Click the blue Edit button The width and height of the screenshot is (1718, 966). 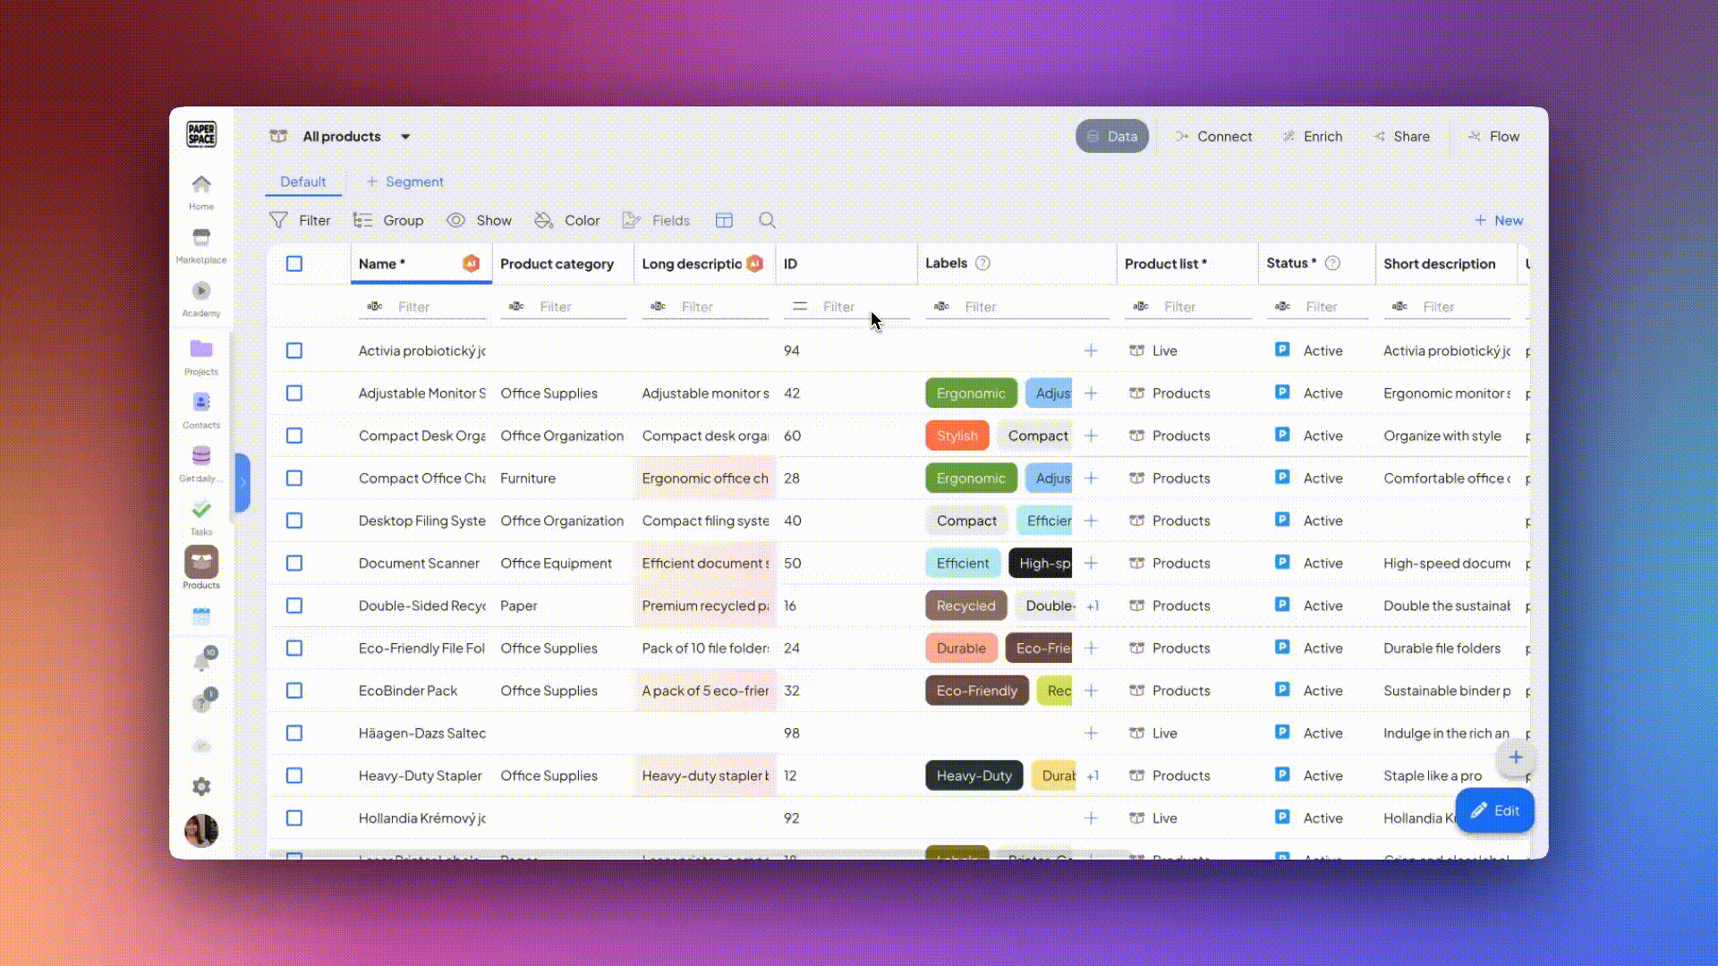1494,810
